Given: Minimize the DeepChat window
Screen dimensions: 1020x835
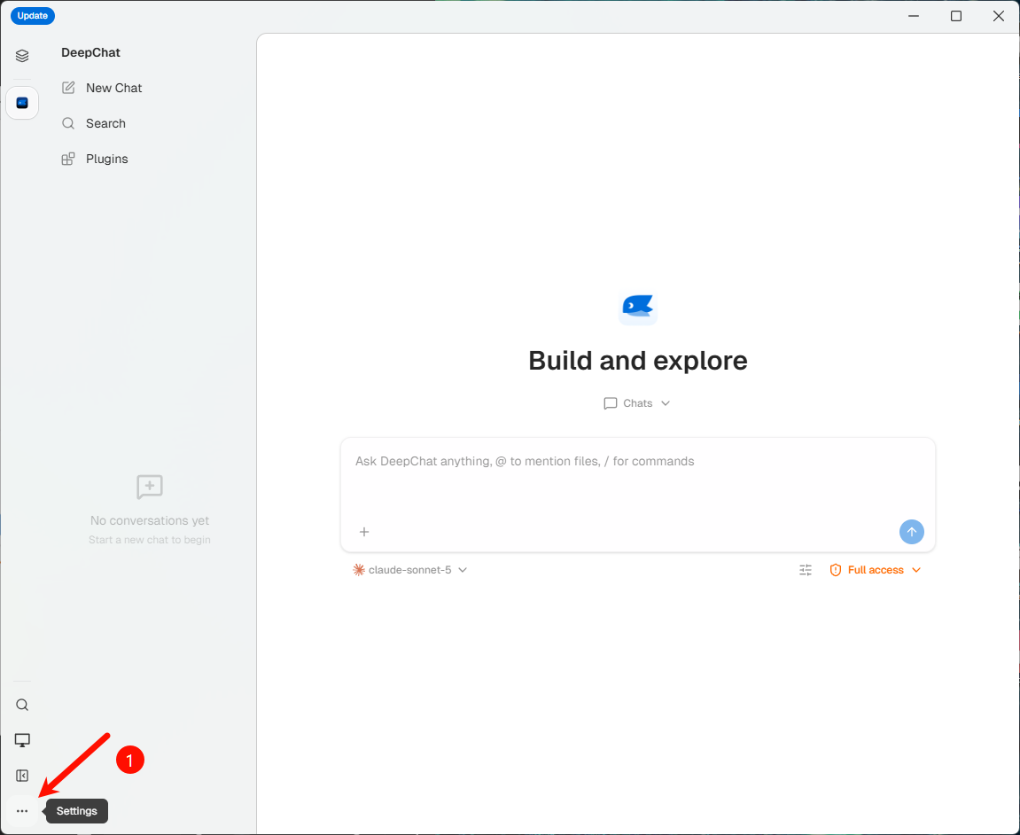Looking at the screenshot, I should tap(914, 16).
